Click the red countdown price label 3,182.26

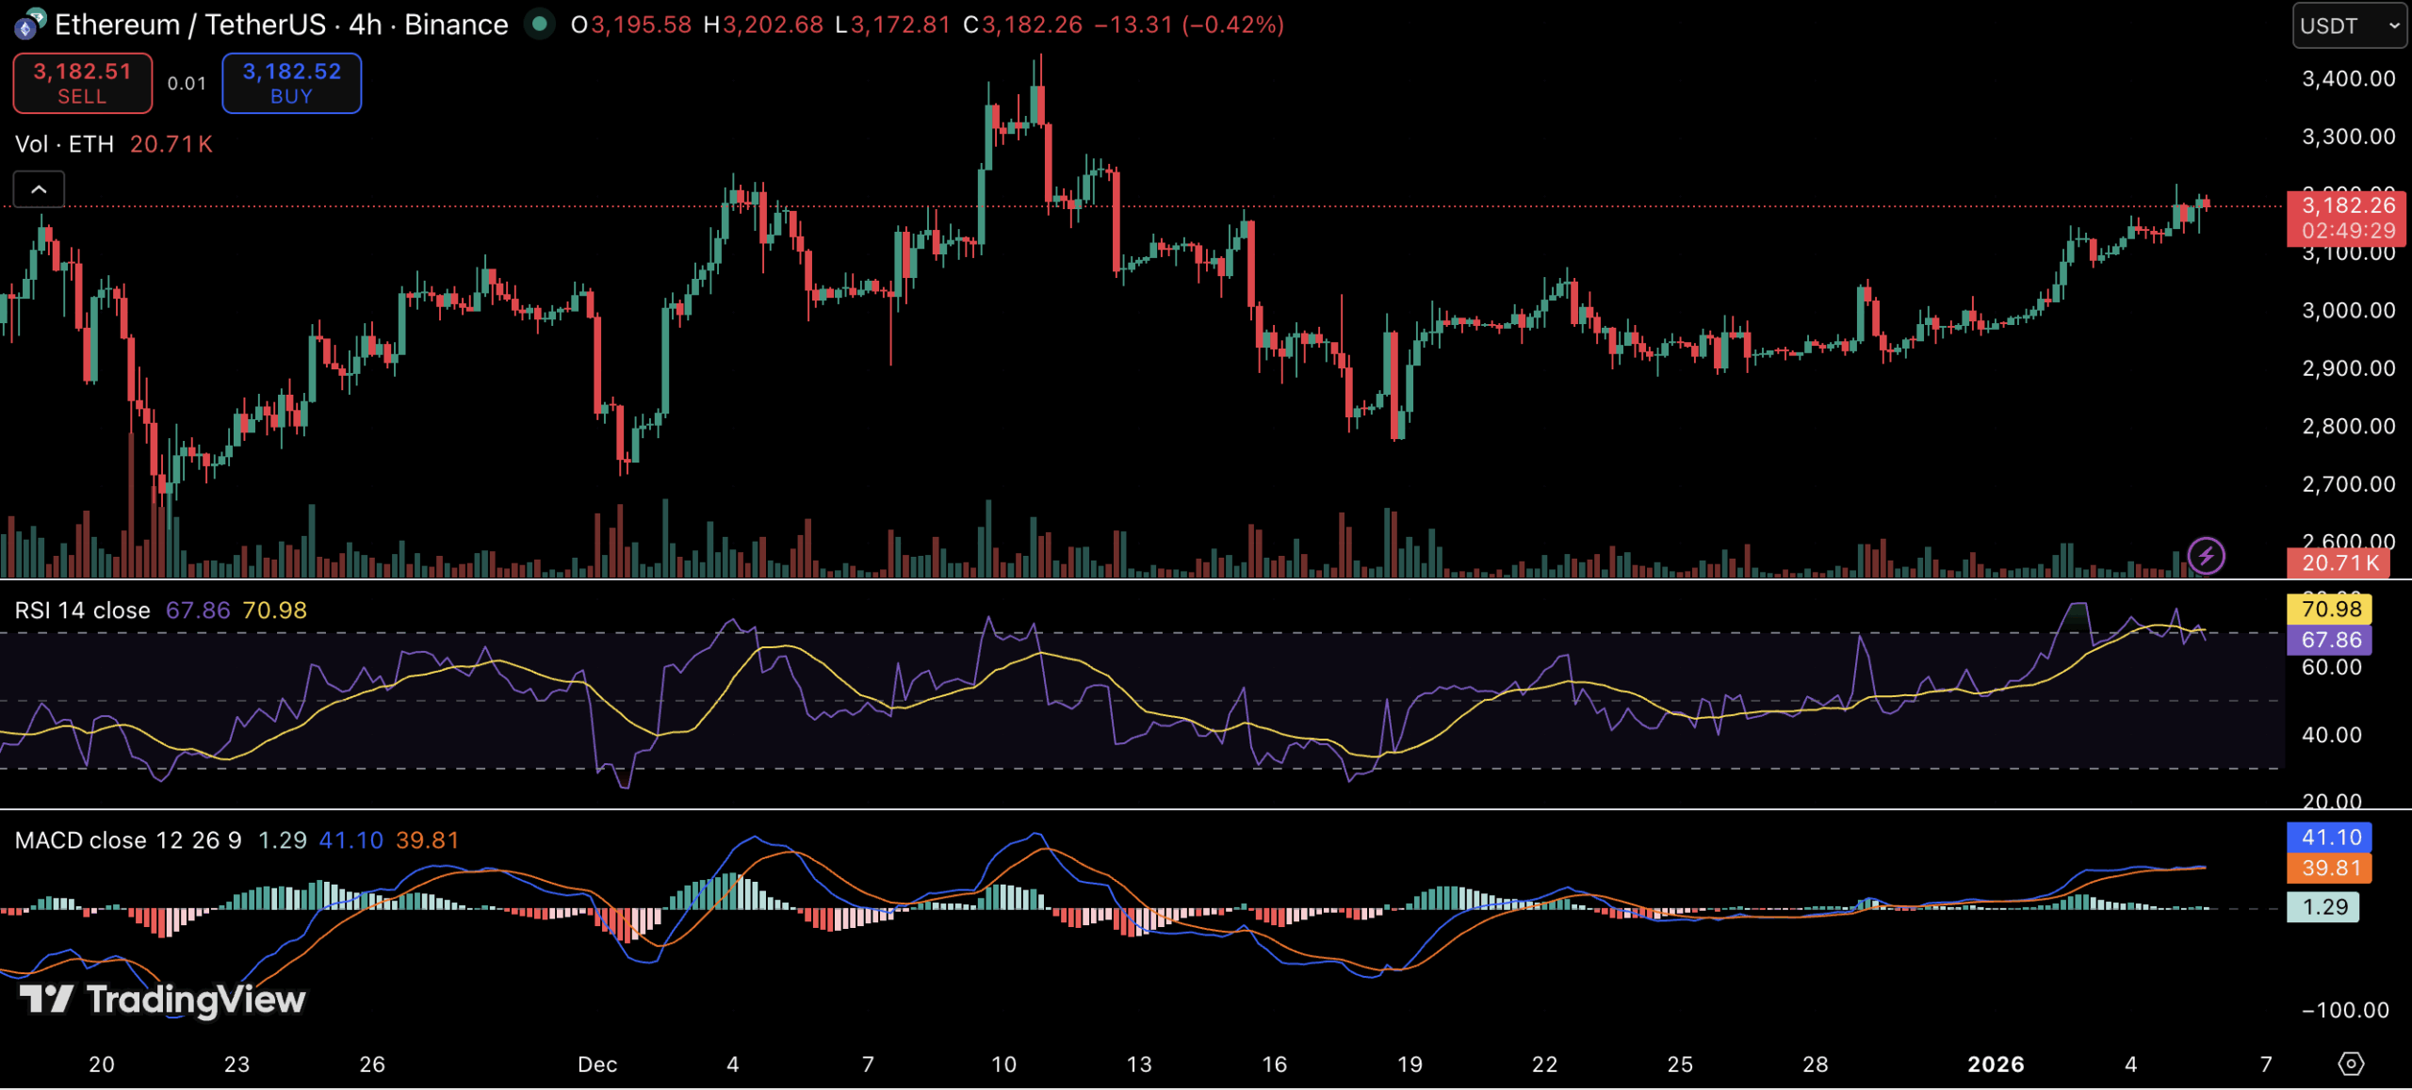[x=2346, y=218]
